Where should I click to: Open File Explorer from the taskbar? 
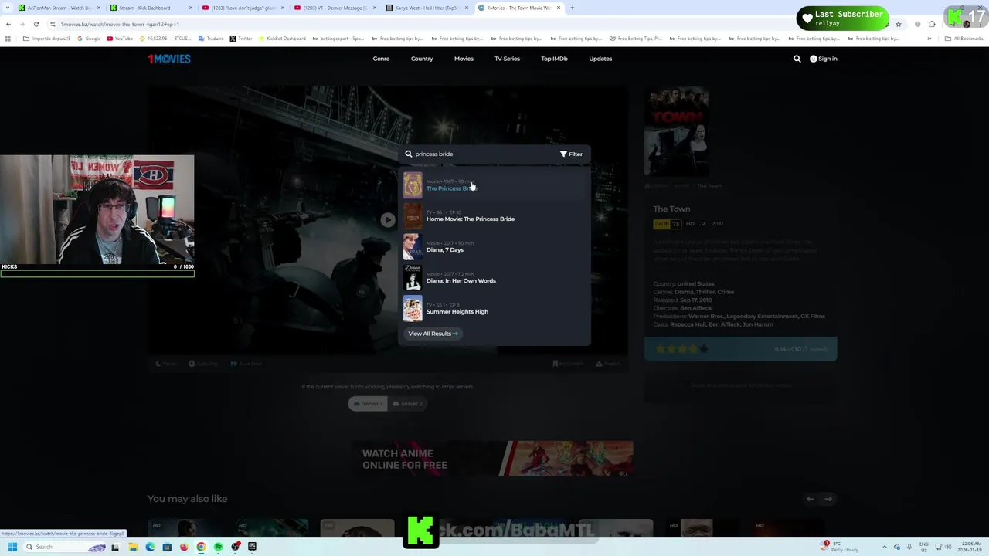(x=133, y=547)
